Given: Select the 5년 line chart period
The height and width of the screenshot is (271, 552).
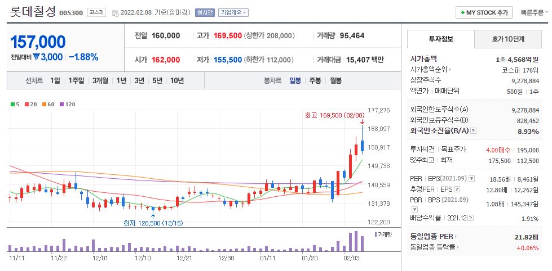Looking at the screenshot, I should (x=157, y=80).
